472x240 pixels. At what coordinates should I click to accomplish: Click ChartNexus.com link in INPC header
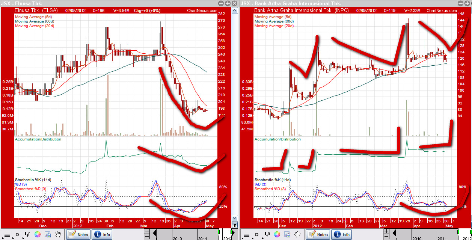tap(441, 11)
